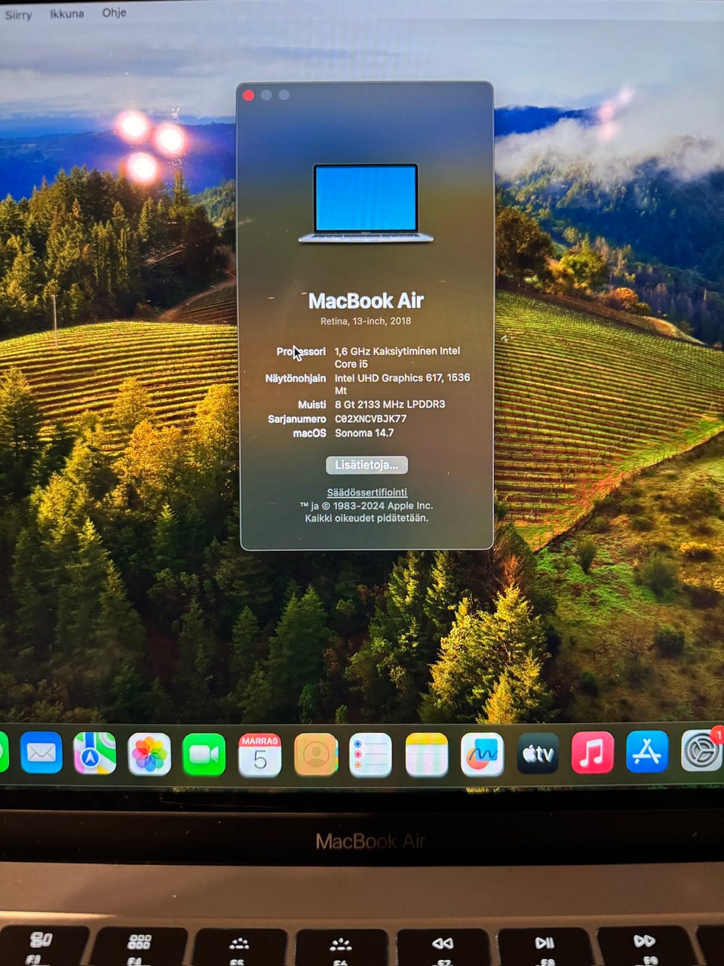Open the Notes app in the Dock
This screenshot has width=724, height=966.
[x=427, y=755]
